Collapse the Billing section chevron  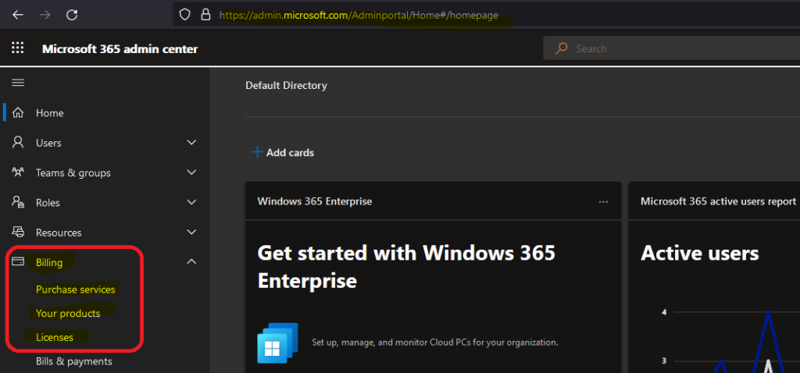(192, 261)
